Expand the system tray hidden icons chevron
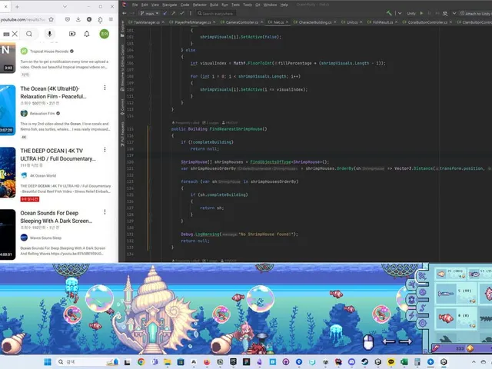This screenshot has height=369, width=492. [474, 362]
